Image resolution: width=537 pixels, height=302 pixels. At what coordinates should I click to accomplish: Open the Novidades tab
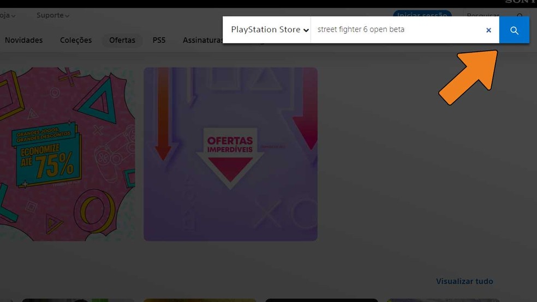(x=23, y=40)
